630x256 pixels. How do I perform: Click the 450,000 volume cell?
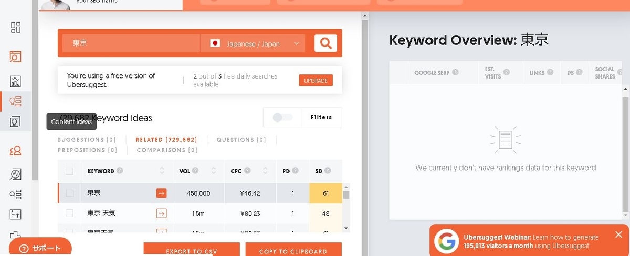(198, 193)
